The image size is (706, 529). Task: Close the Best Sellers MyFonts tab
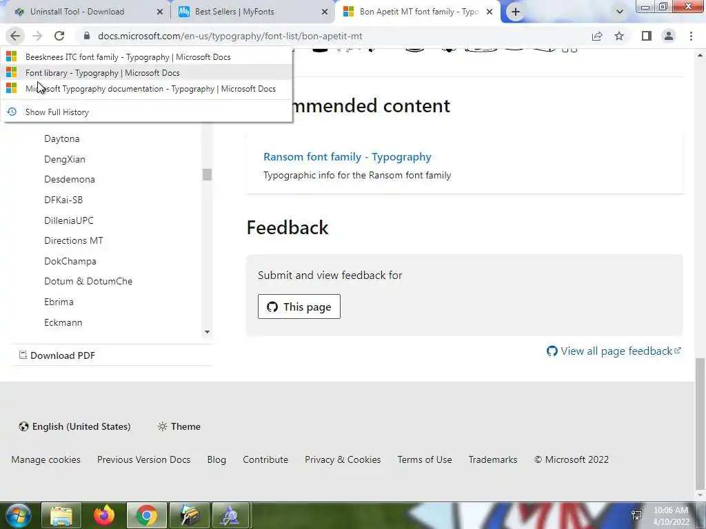325,12
